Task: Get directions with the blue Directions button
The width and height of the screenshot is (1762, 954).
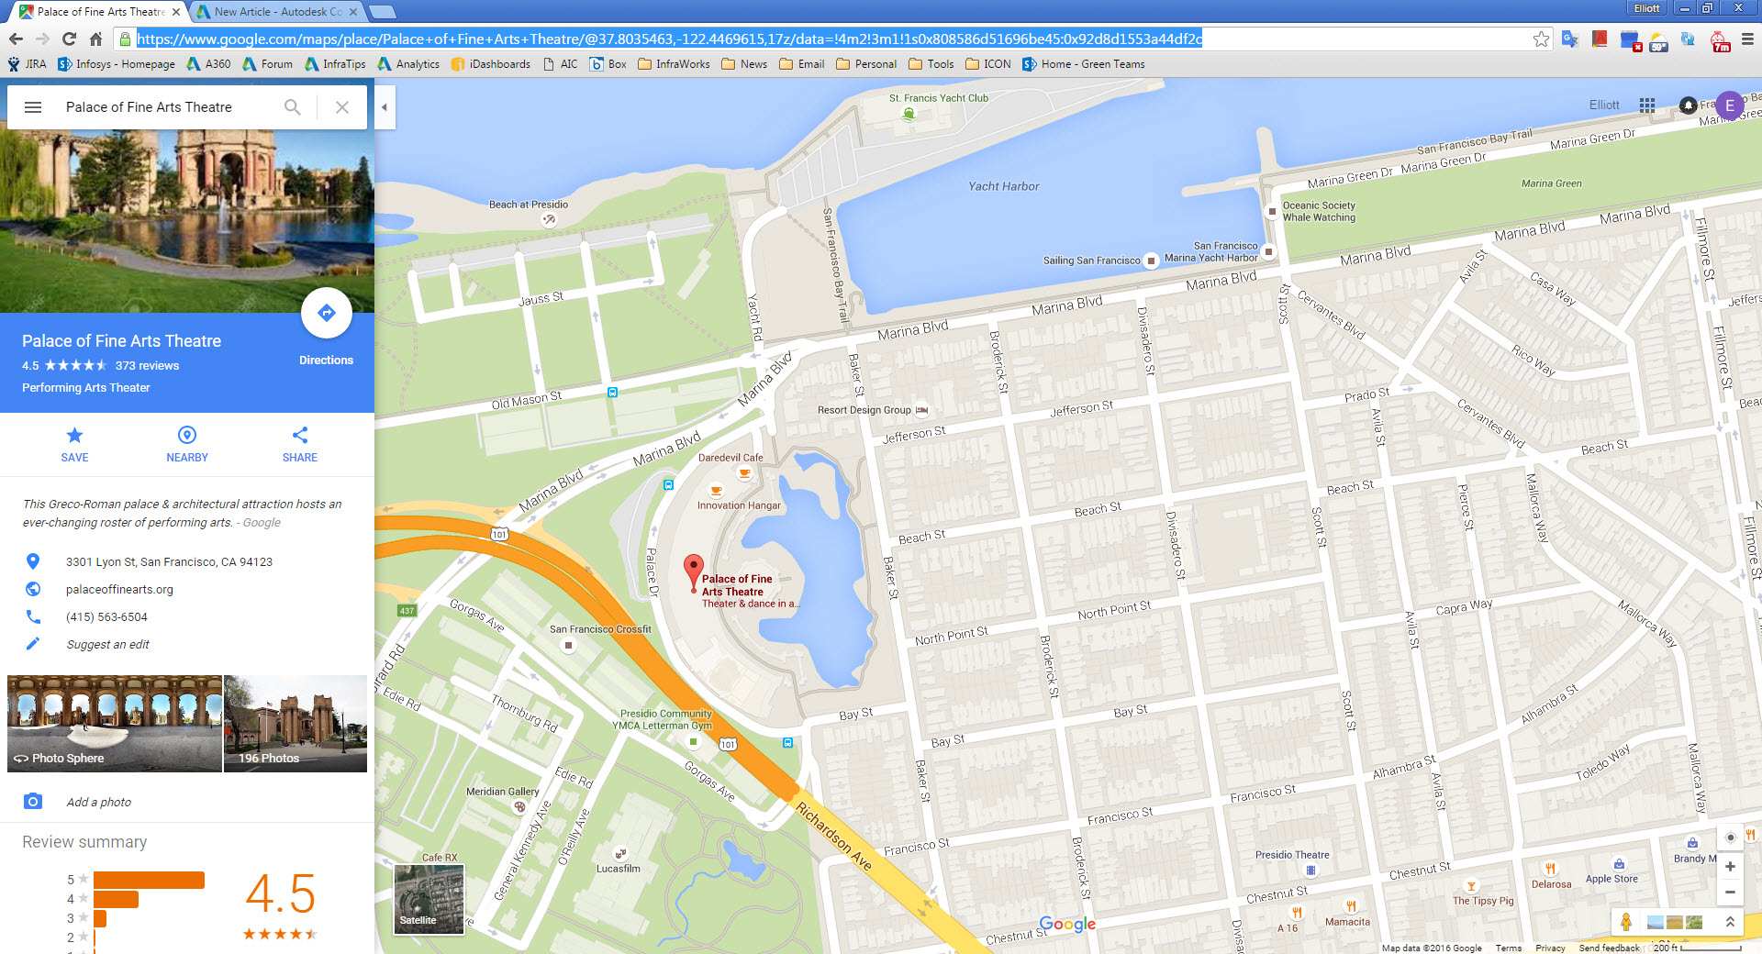Action: click(326, 313)
